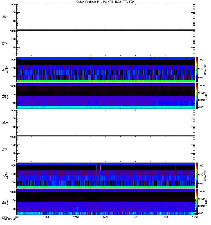Click the '1400' time axis label

click(x=195, y=217)
